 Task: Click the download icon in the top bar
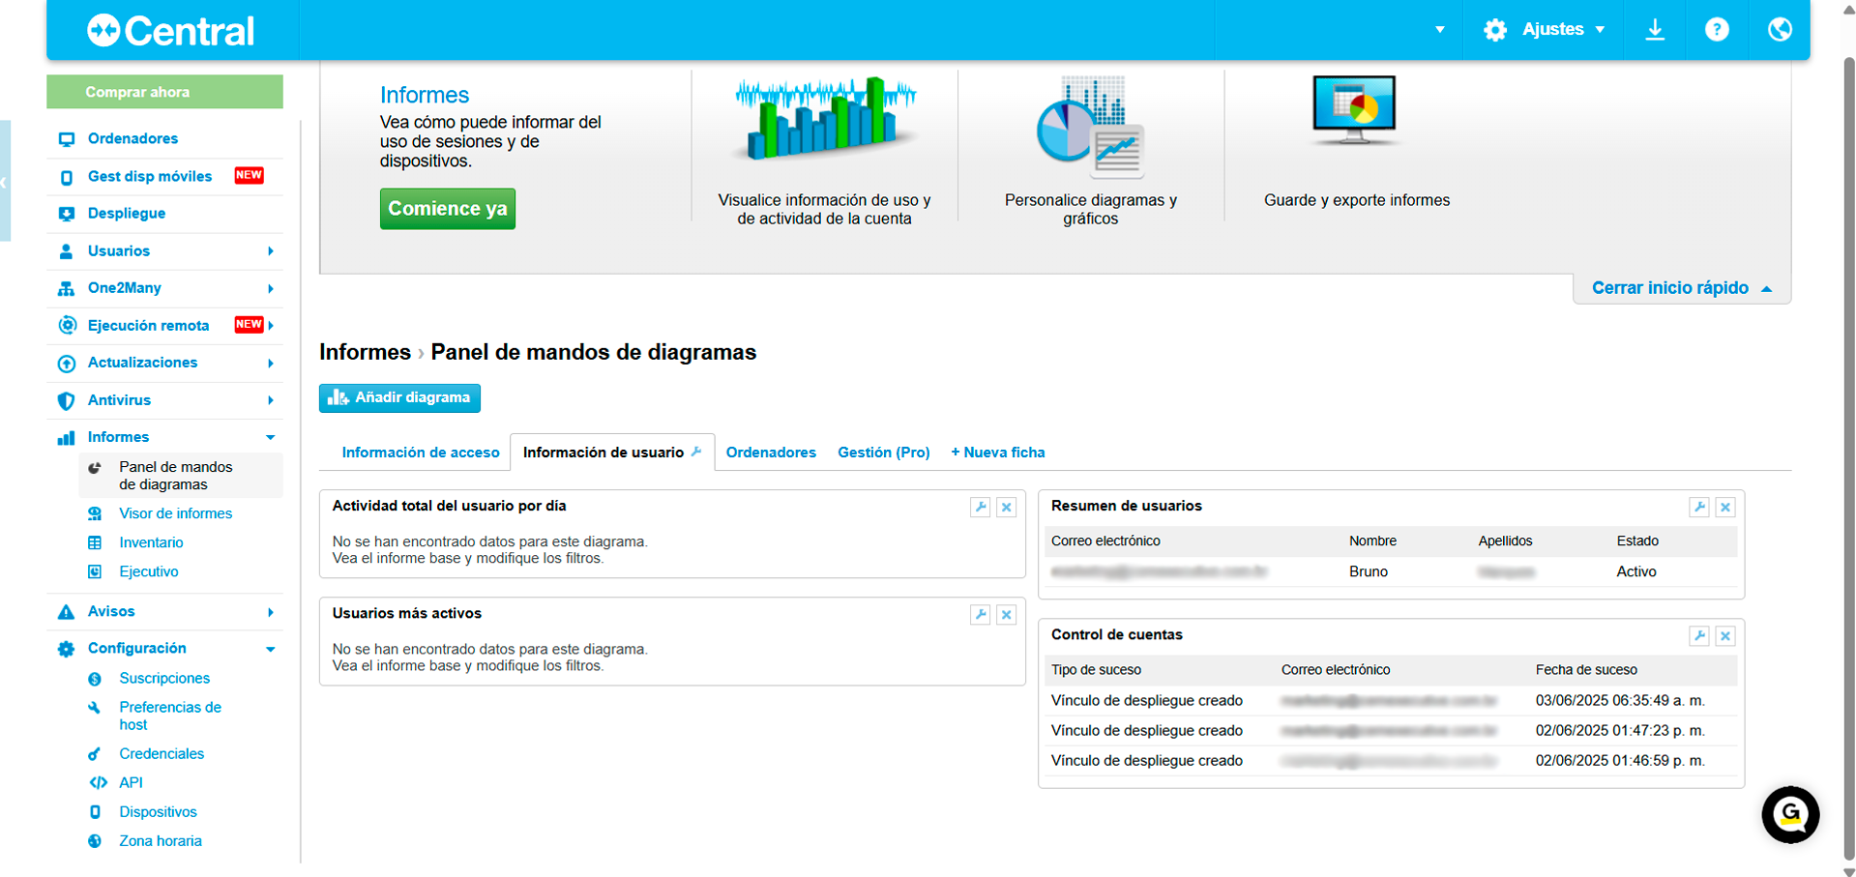pyautogui.click(x=1655, y=29)
